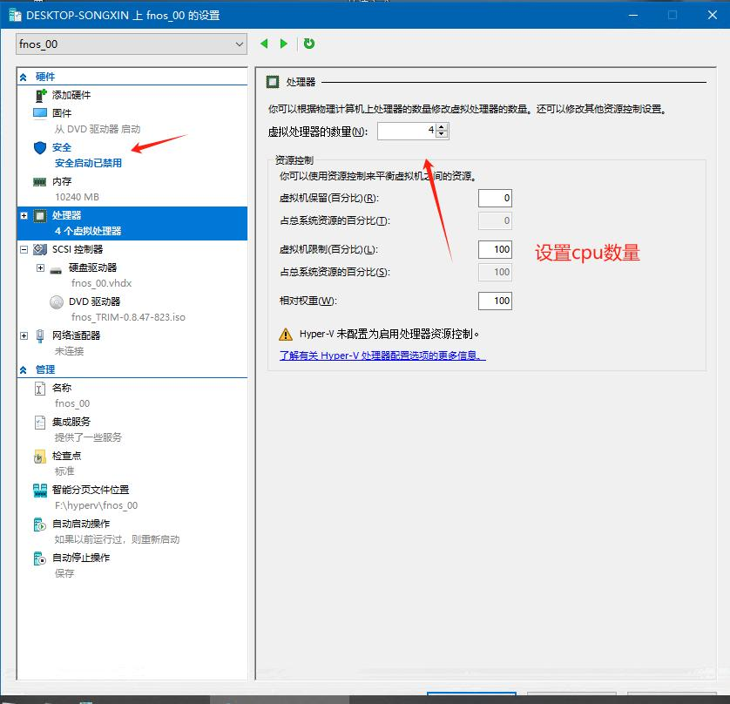Click the Checkpoints (检查点) icon
Viewport: 730px width, 704px height.
click(40, 457)
